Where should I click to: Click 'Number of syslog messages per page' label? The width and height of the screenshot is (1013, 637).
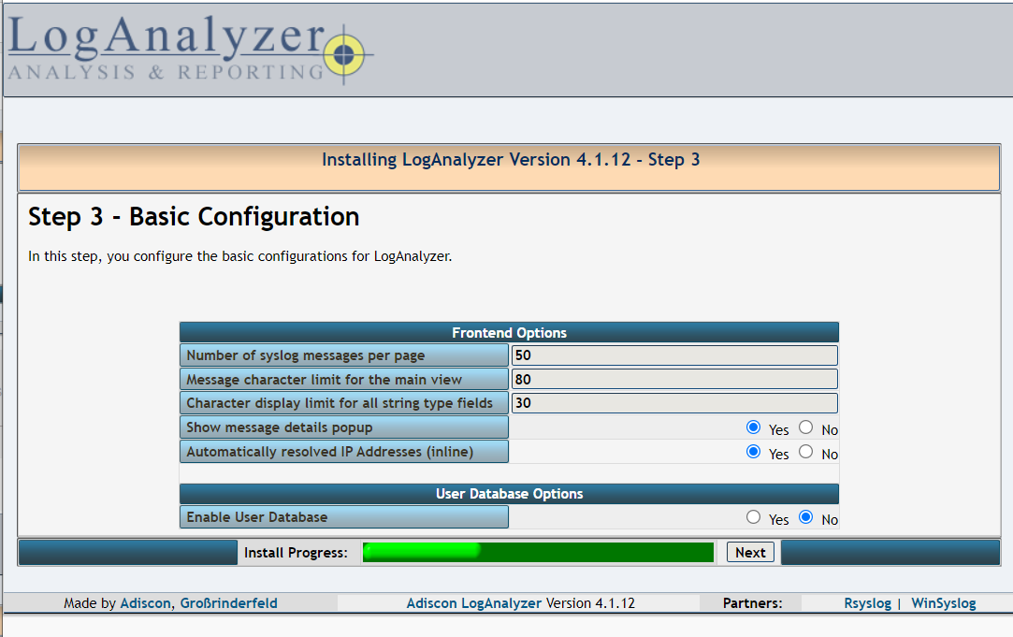(306, 355)
